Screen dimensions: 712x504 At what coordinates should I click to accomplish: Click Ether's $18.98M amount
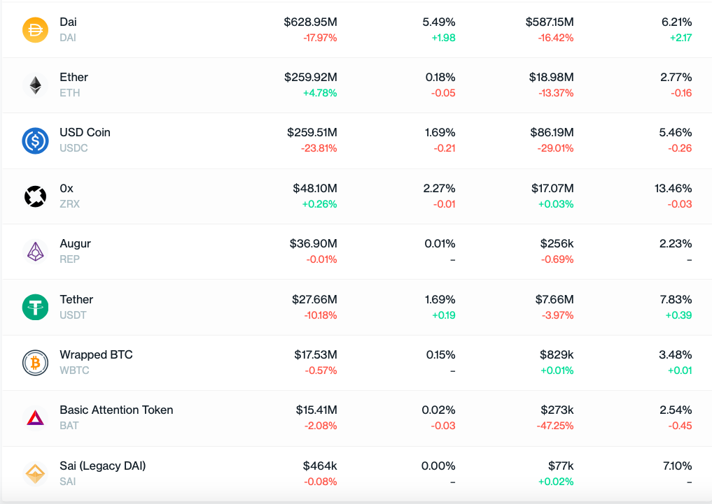click(x=551, y=77)
